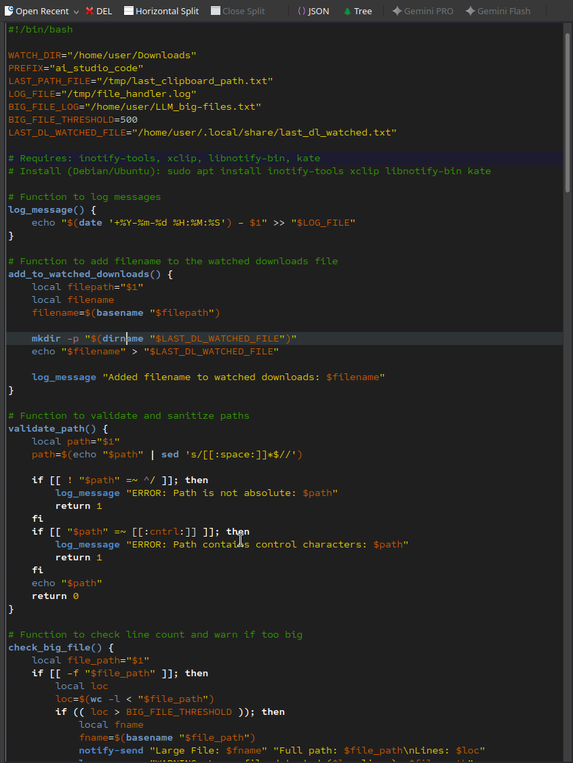
Task: Click the BIG_FILE_LOG variable assignment line
Action: (x=135, y=107)
